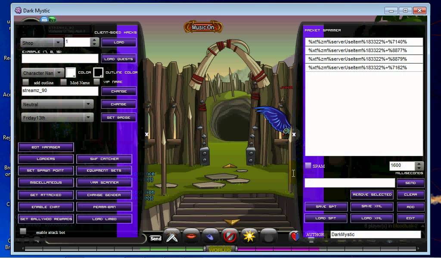
Task: Open the Bot Manager
Action: pos(46,147)
